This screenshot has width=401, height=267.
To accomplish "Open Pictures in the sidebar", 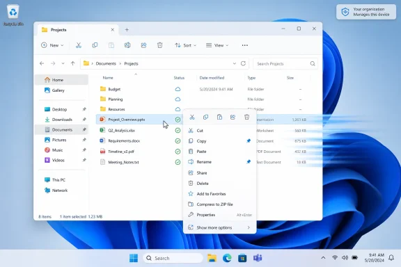I will pyautogui.click(x=62, y=140).
